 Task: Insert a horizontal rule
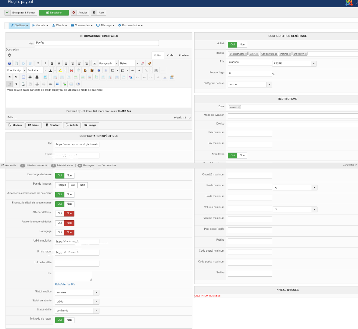click(163, 70)
